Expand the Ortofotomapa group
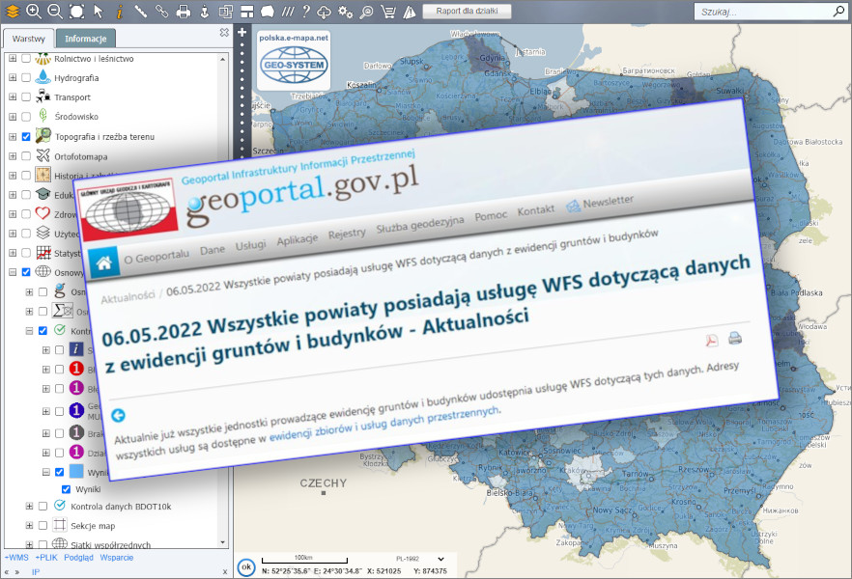Image resolution: width=852 pixels, height=579 pixels. coord(13,156)
